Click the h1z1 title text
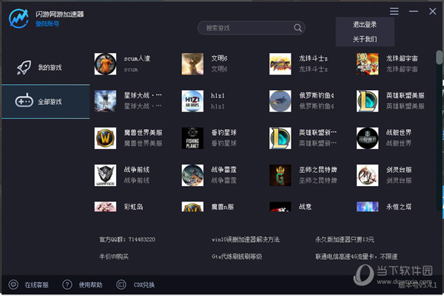The height and width of the screenshot is (296, 444). pyautogui.click(x=218, y=96)
